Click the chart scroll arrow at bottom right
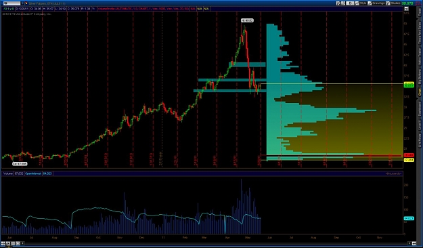The image size is (423, 248). (x=409, y=243)
